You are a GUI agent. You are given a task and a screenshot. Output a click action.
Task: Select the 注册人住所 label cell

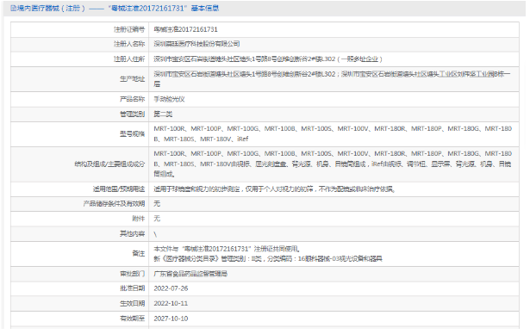(x=80, y=59)
